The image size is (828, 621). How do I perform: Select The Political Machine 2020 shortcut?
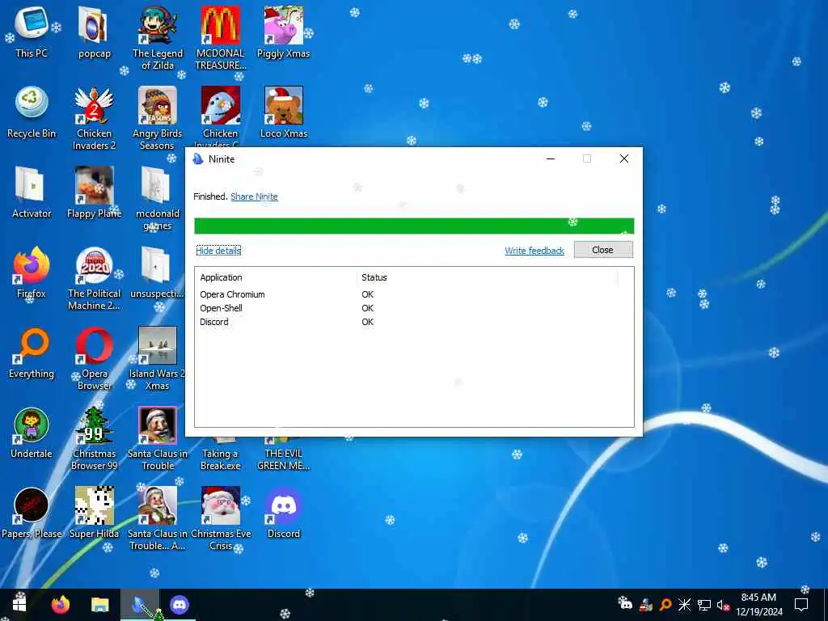(94, 279)
